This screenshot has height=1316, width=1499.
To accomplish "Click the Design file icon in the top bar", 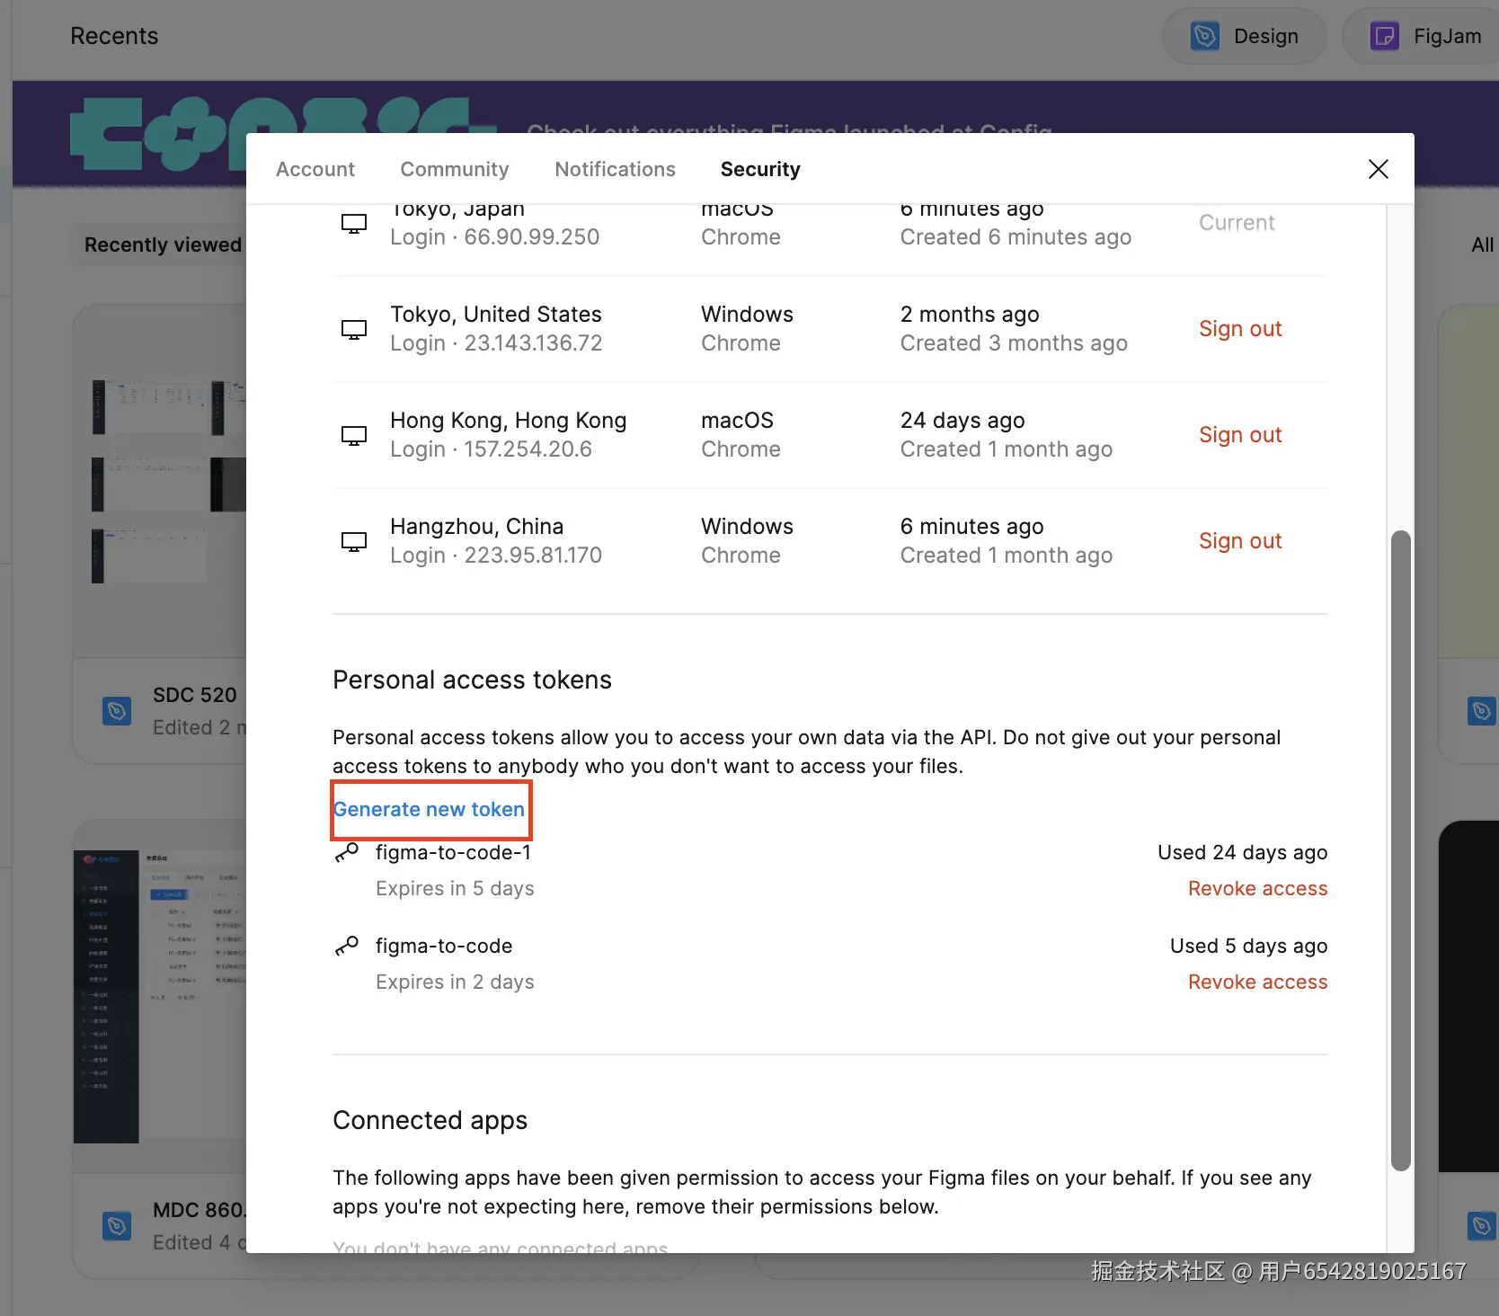I will click(x=1204, y=36).
